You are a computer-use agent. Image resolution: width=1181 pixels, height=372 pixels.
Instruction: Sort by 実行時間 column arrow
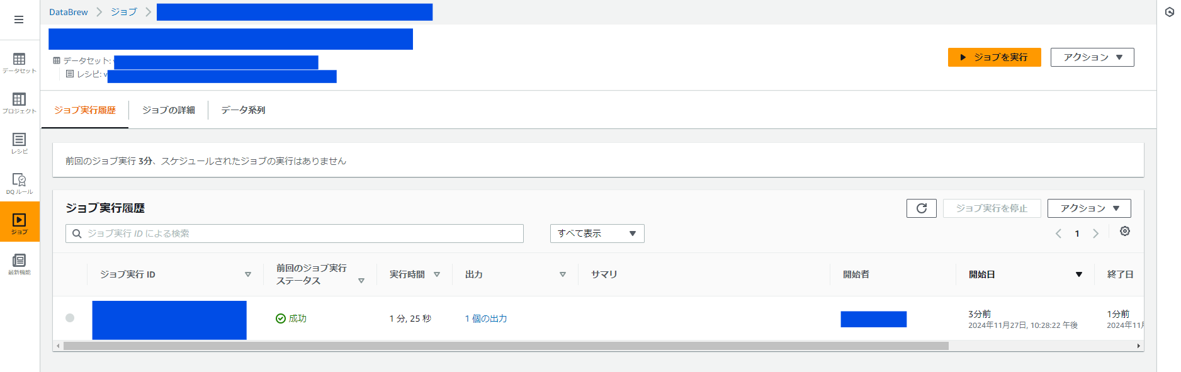tap(437, 274)
